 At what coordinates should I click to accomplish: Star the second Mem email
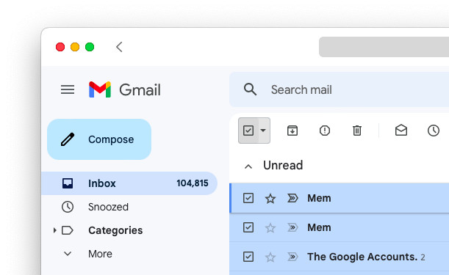tap(270, 228)
